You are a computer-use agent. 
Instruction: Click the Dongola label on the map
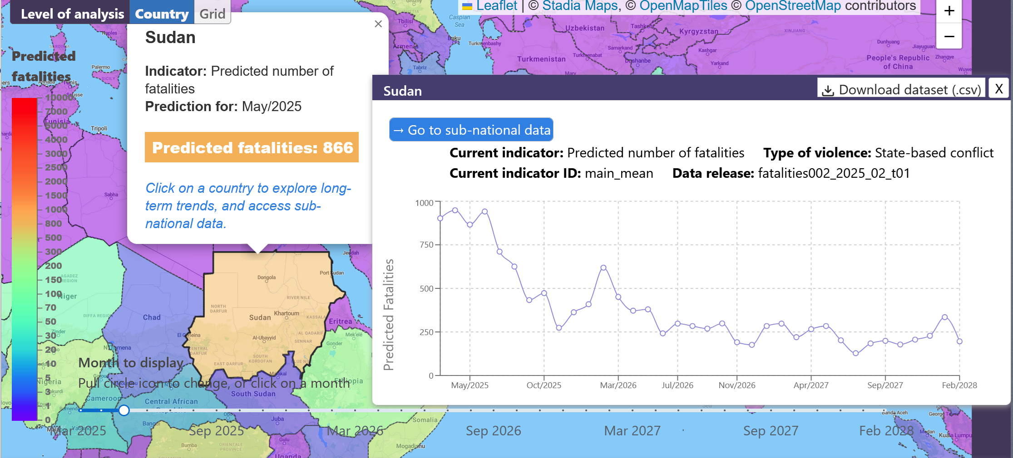[267, 278]
